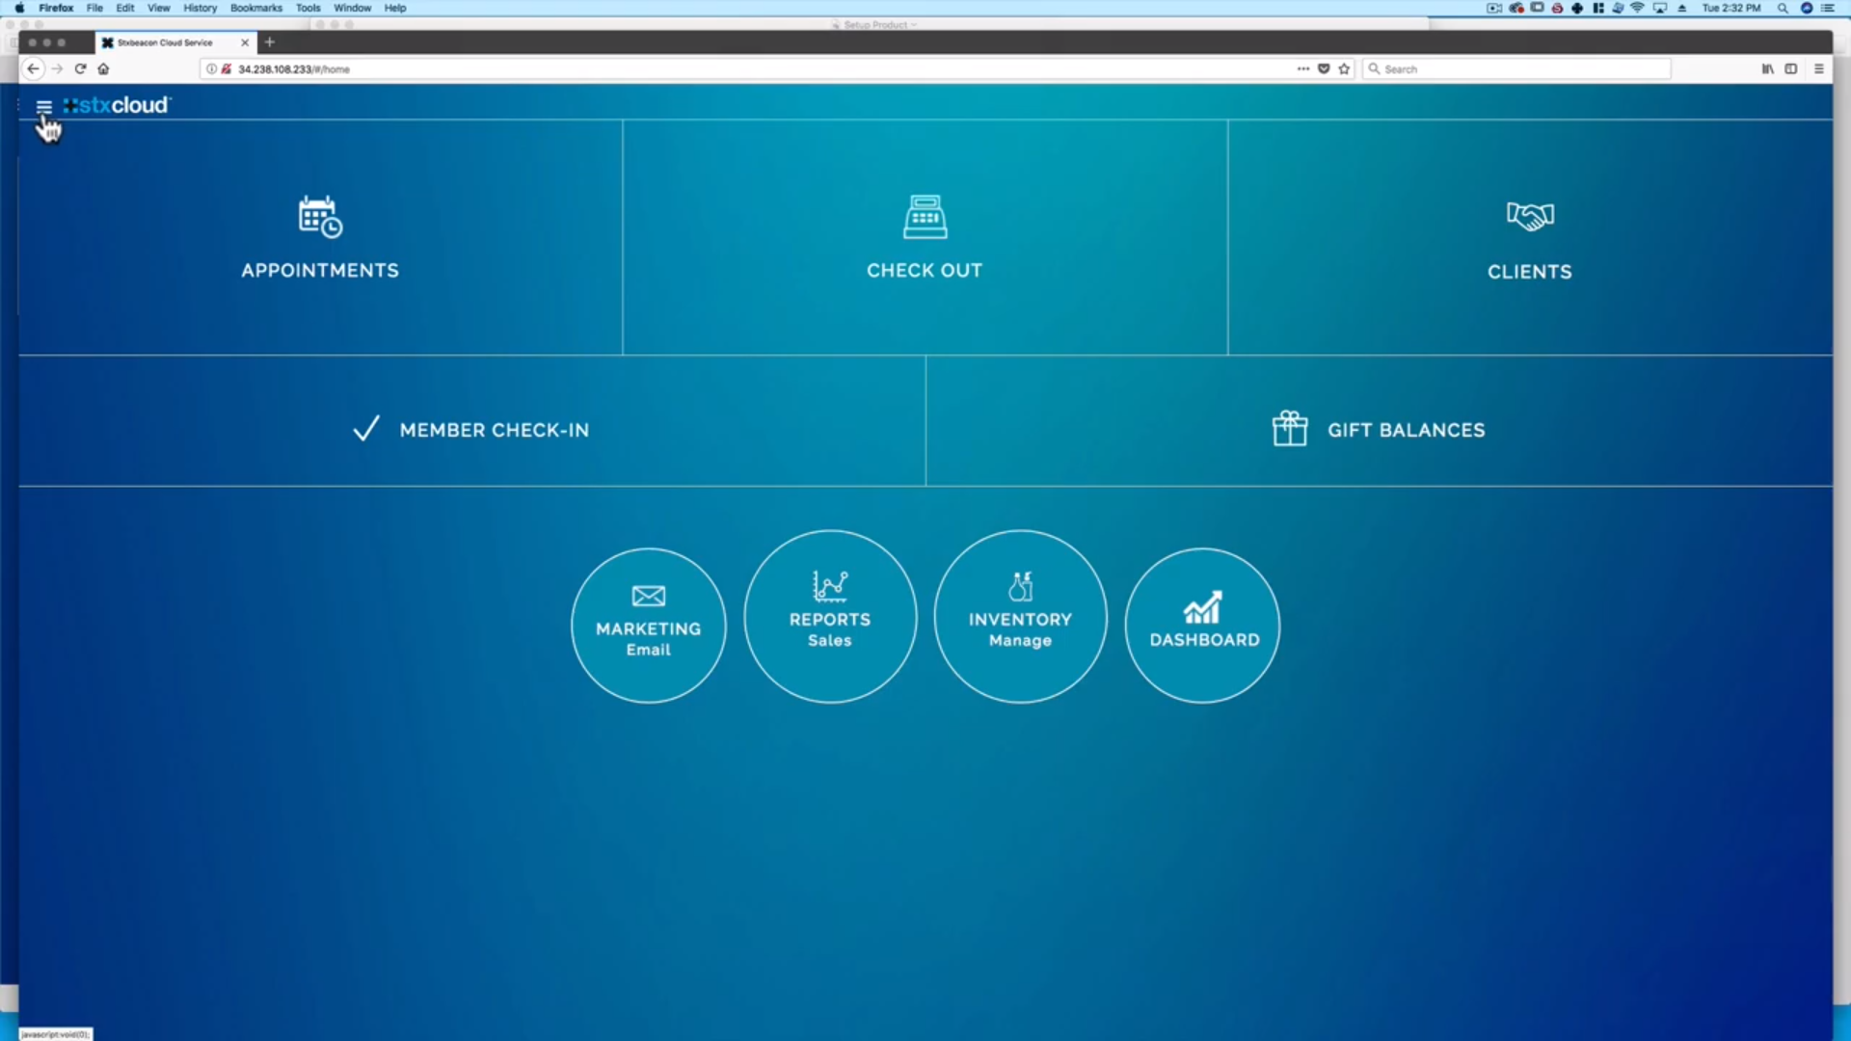Open Reports Sales circle

[x=830, y=617]
